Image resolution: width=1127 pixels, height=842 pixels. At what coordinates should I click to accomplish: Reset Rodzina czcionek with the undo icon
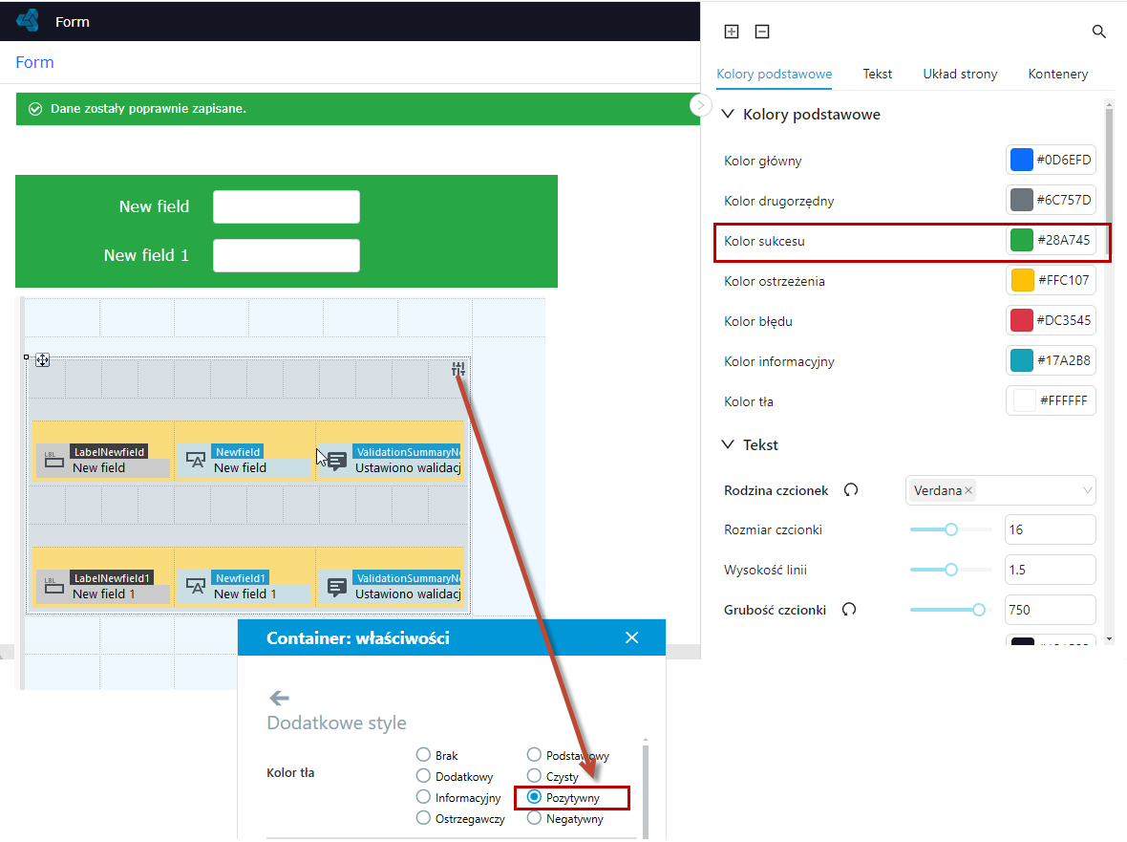[x=851, y=489]
